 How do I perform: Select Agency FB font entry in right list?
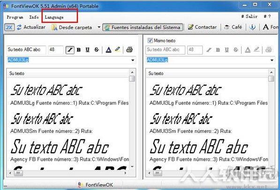point(209,151)
